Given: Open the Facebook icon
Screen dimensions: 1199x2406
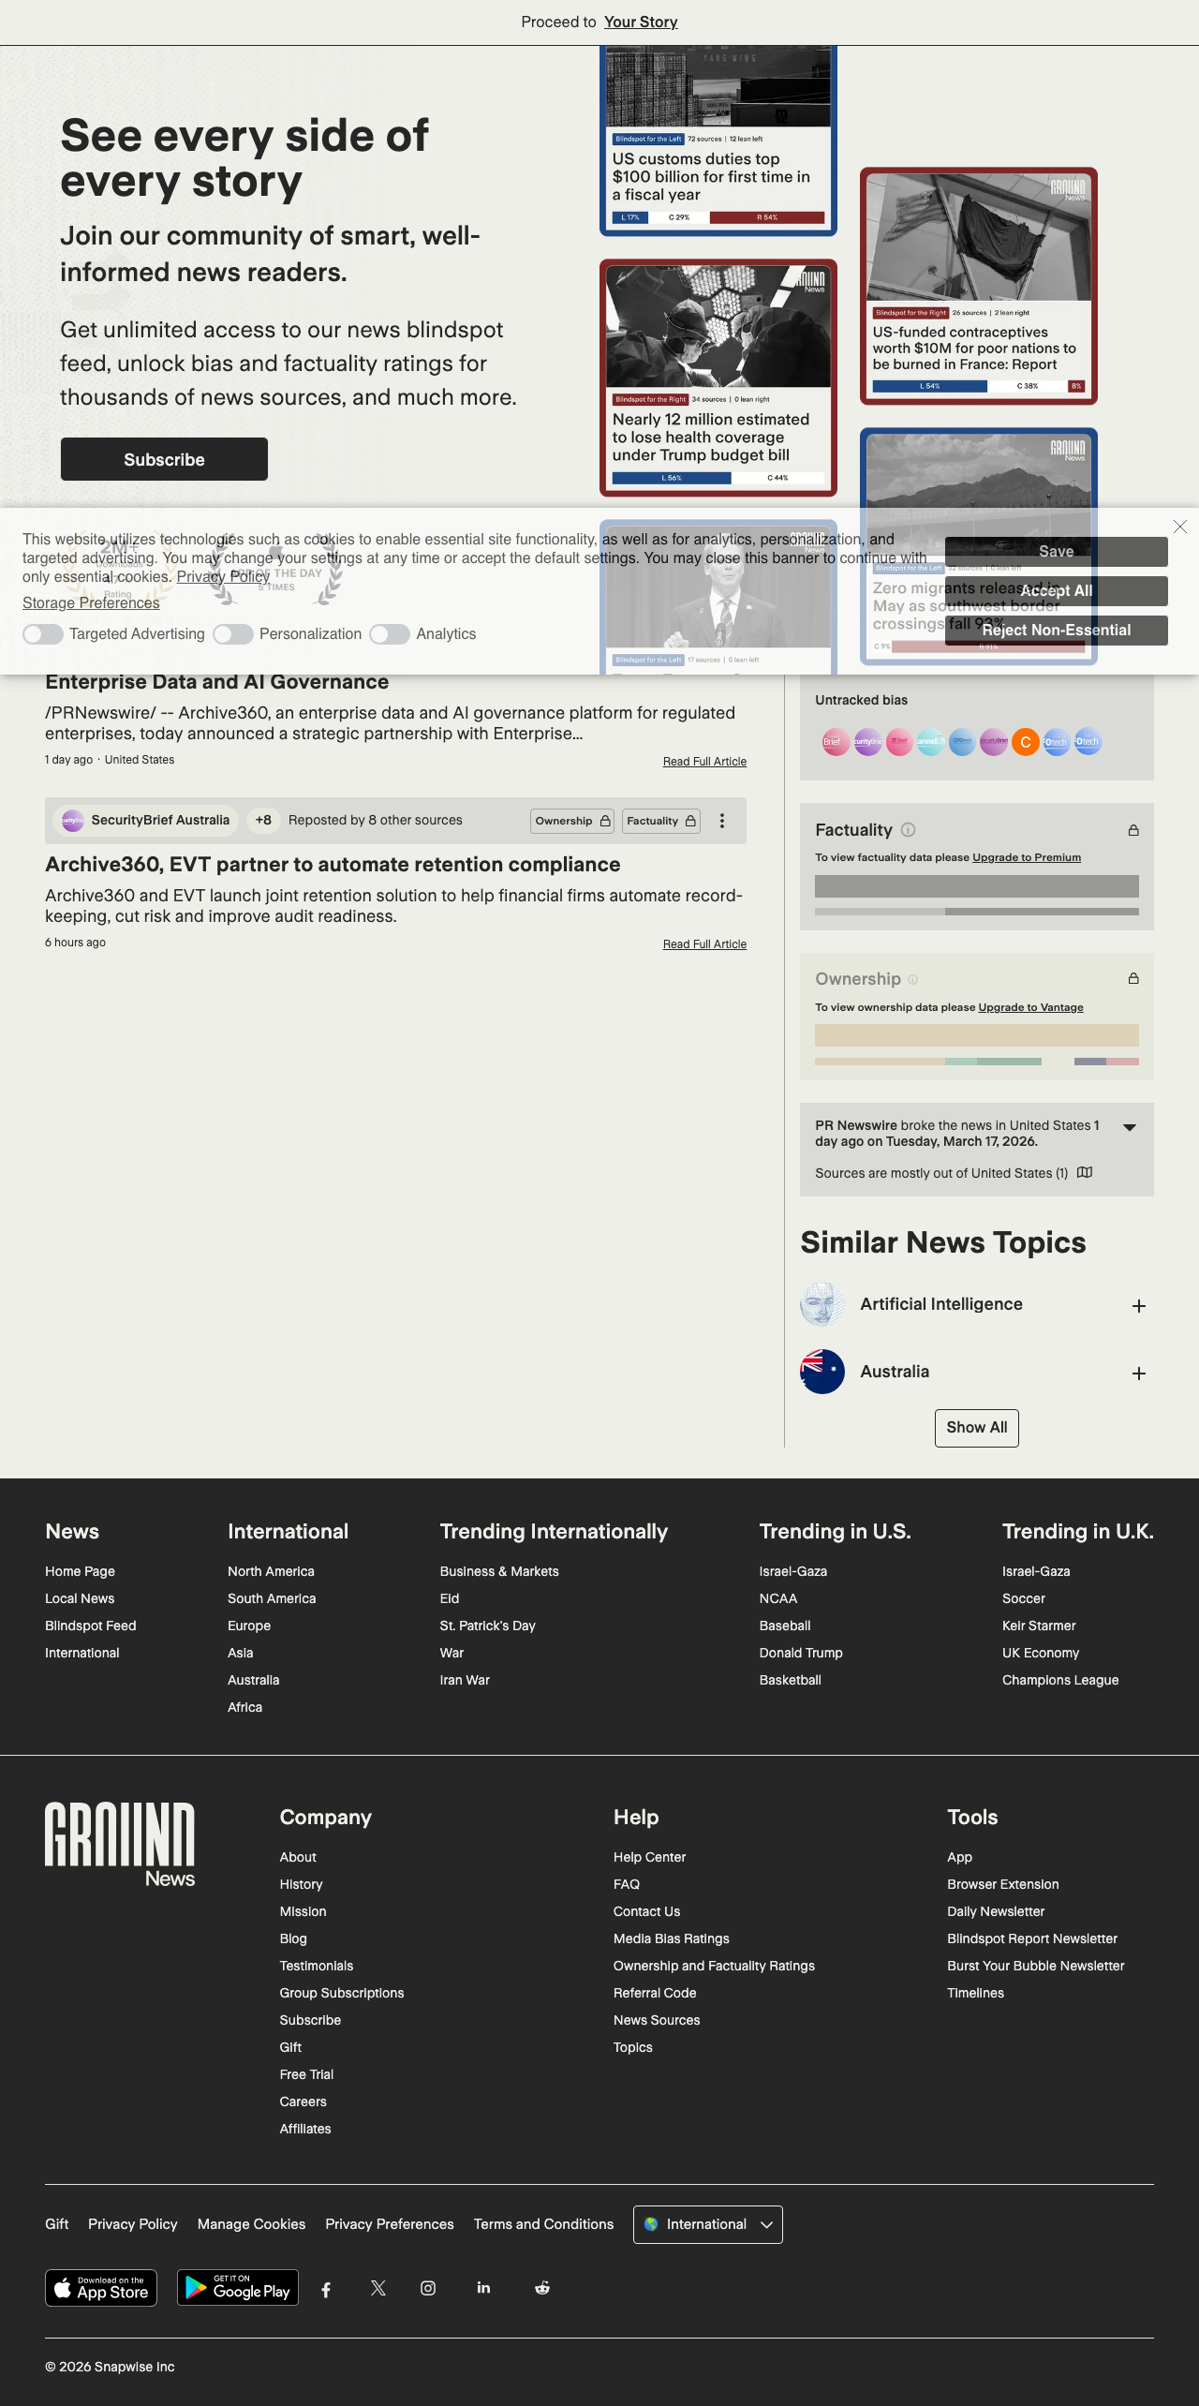Looking at the screenshot, I should [326, 2289].
